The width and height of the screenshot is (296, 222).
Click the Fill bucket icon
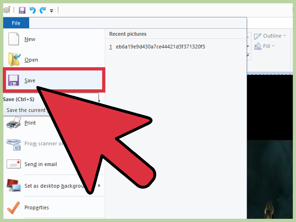[258, 46]
